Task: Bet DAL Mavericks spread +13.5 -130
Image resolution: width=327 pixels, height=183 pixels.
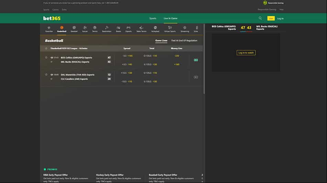Action: tap(127, 73)
